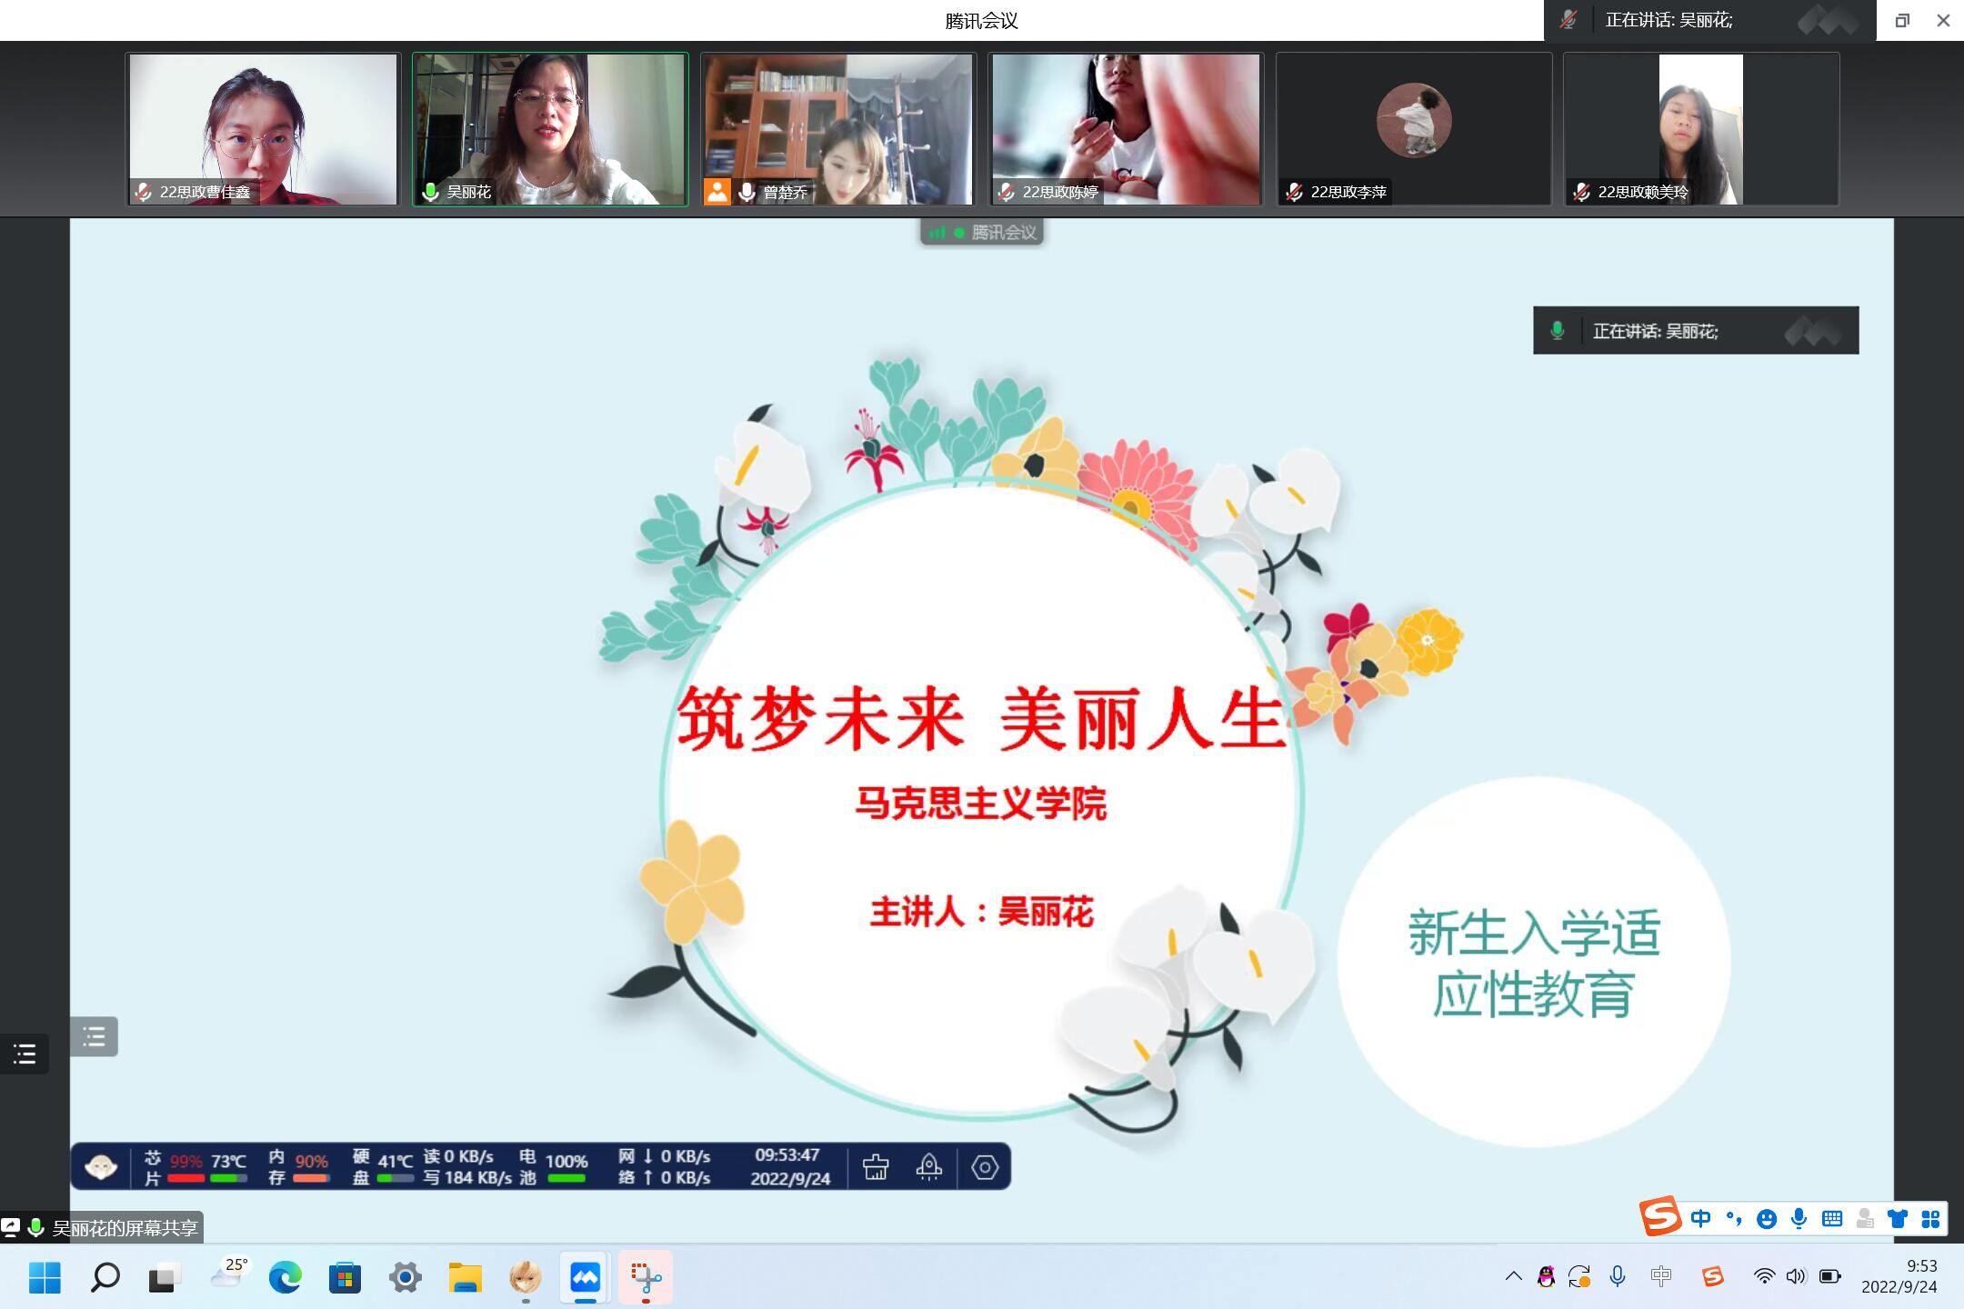Open the Windows IME 中 language indicator
Screen dimensions: 1964x1309
tap(1661, 1277)
